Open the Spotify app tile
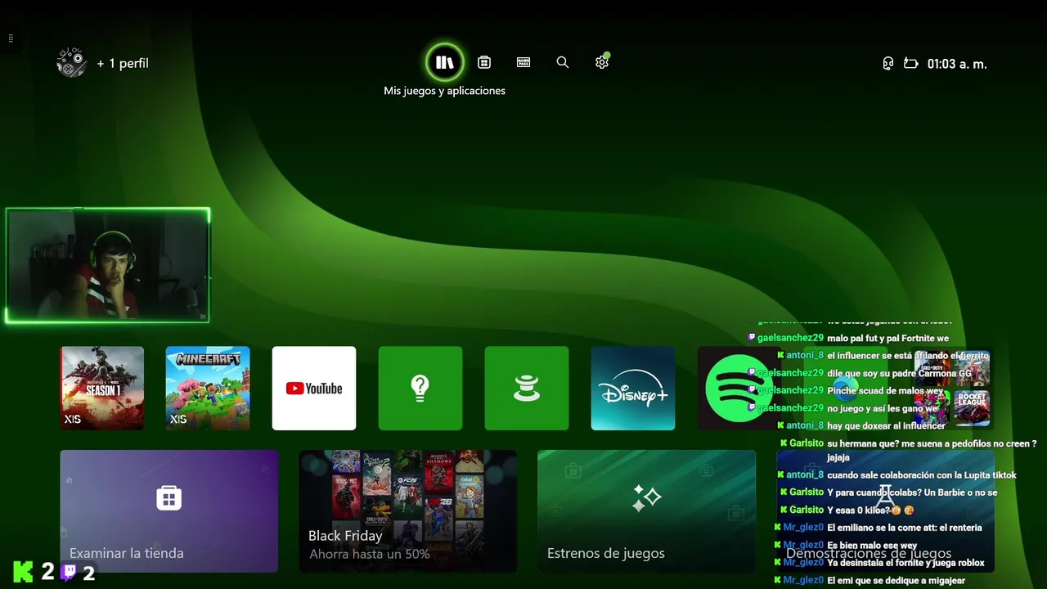Viewport: 1047px width, 589px height. 739,388
